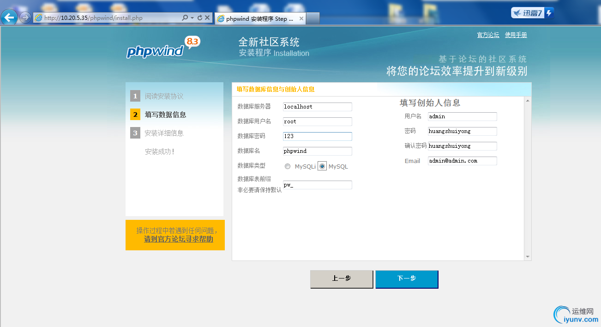The image size is (601, 327).
Task: Click the 下一步 button
Action: [x=407, y=279]
